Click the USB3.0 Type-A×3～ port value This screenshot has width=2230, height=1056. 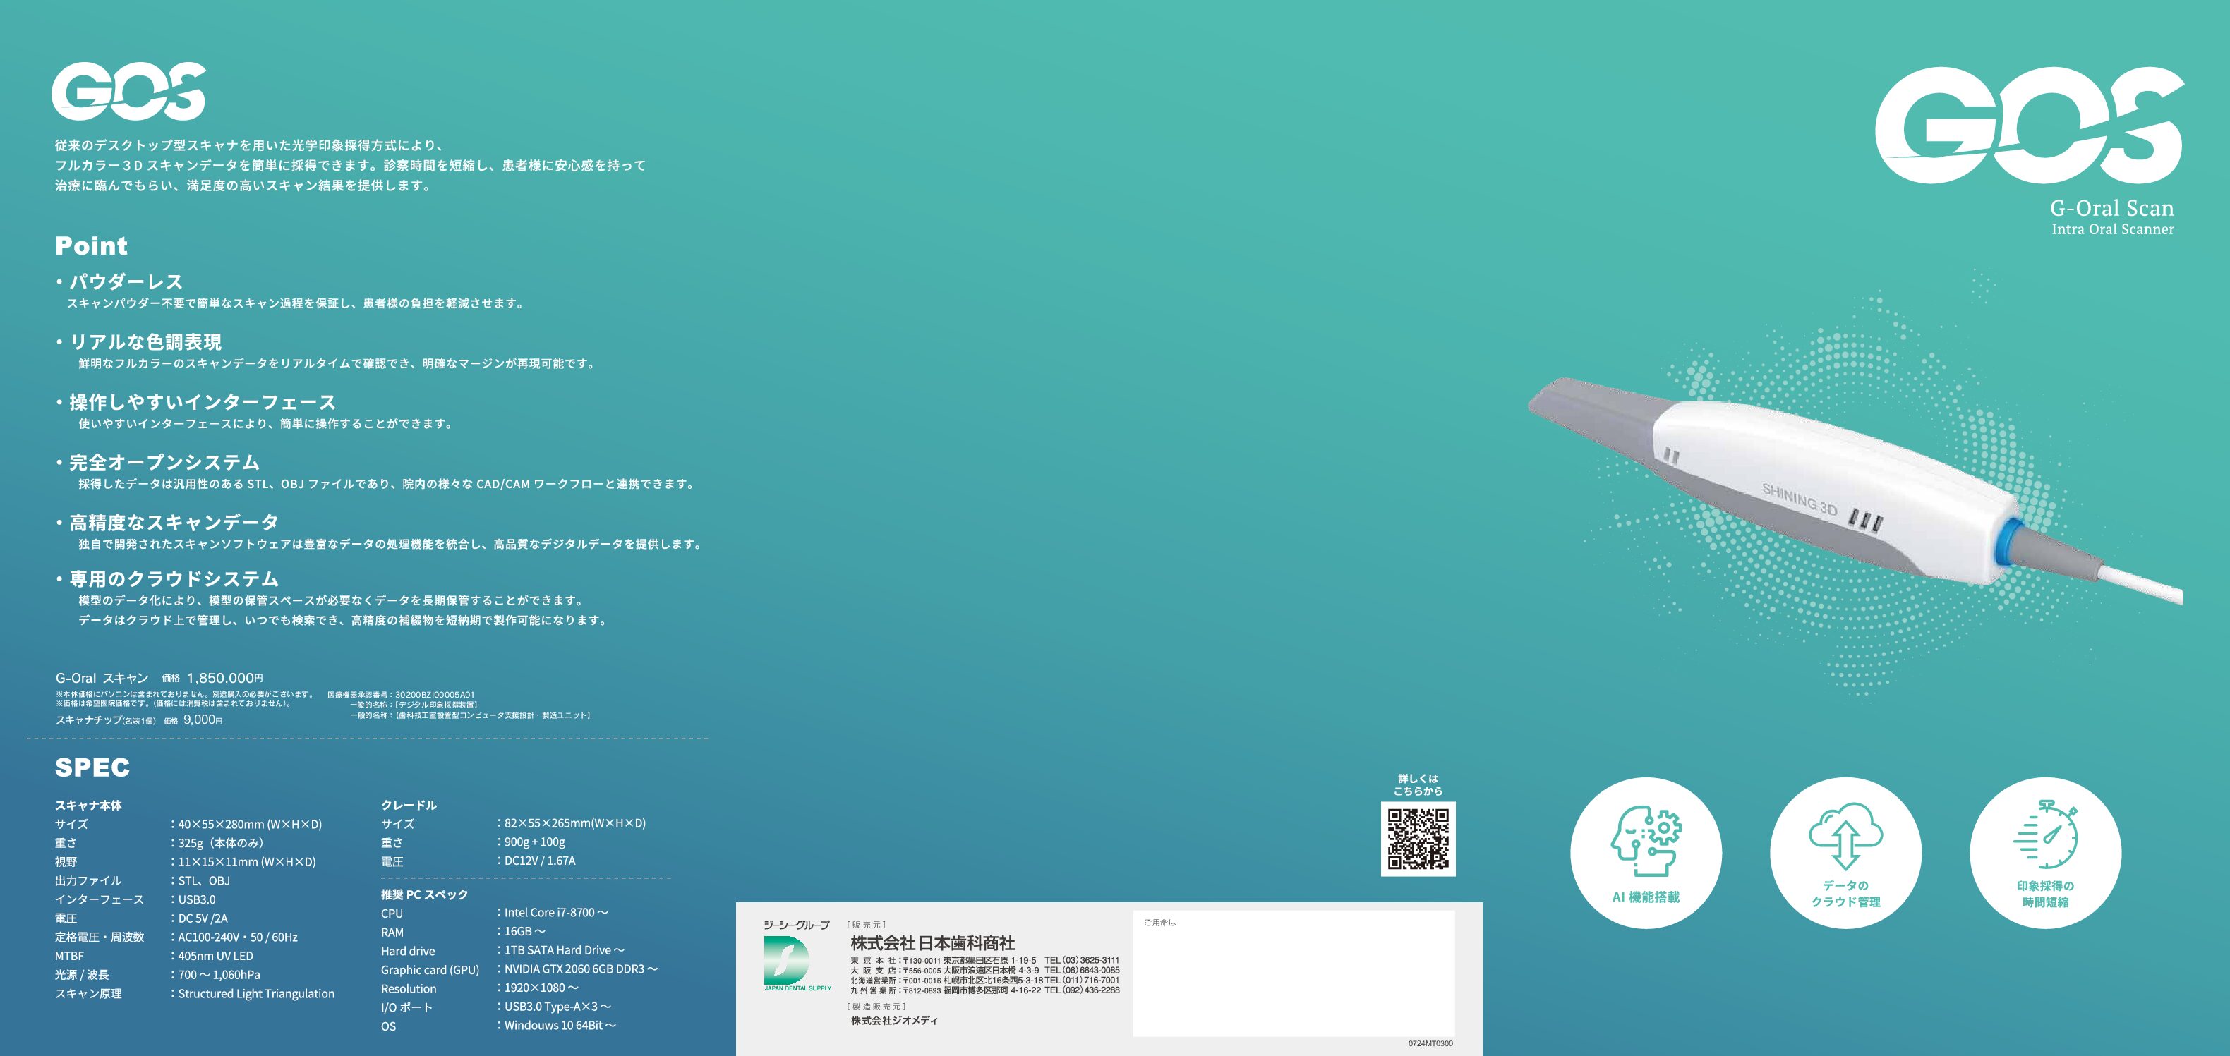tap(557, 1007)
